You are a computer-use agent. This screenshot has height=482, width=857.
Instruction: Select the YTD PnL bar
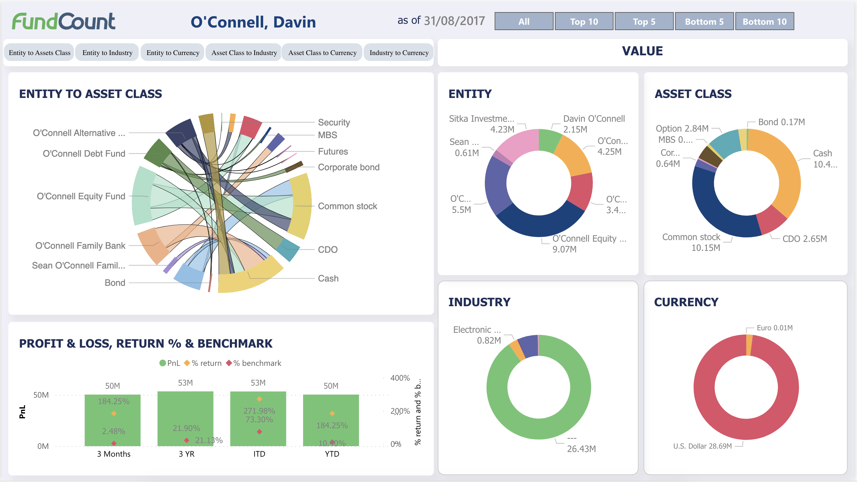click(x=331, y=420)
